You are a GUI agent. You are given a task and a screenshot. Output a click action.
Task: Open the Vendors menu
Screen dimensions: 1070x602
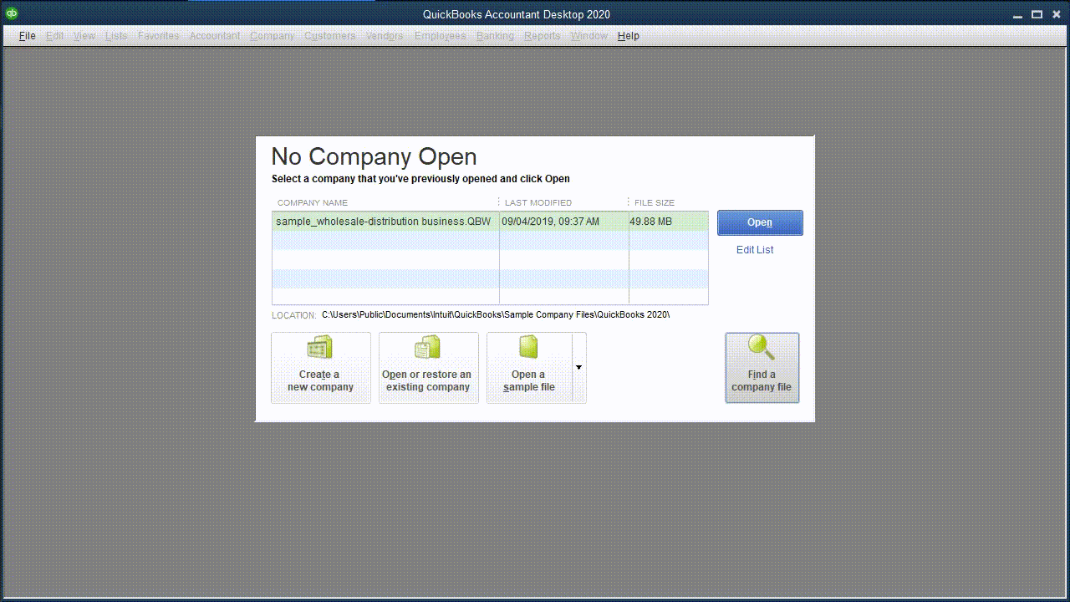coord(385,36)
